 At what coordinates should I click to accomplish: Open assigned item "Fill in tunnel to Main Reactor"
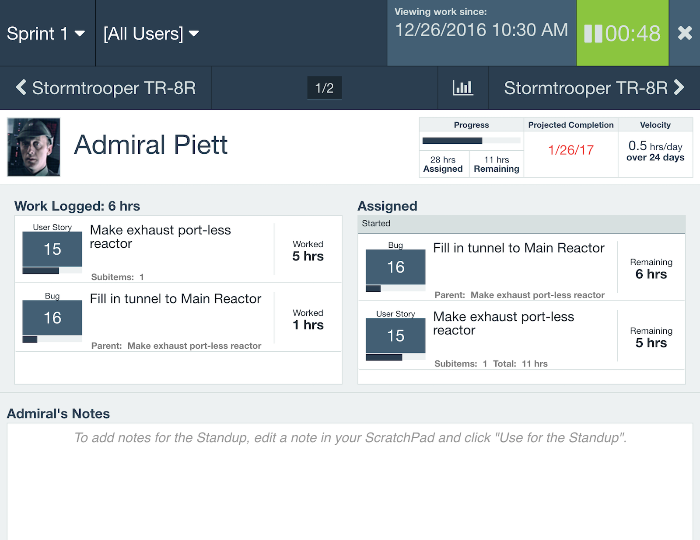tap(518, 248)
